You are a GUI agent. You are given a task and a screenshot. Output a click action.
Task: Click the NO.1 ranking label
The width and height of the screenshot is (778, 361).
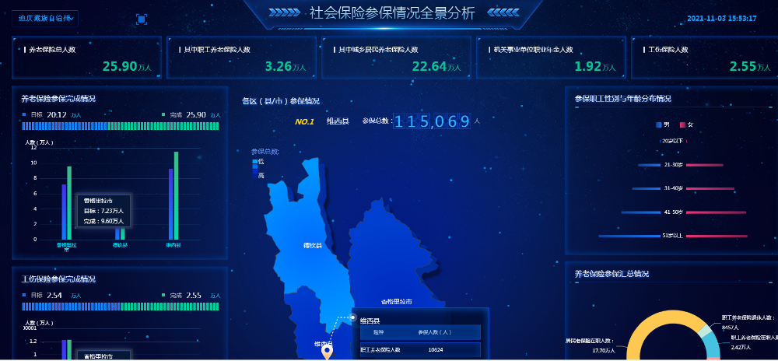coord(304,121)
